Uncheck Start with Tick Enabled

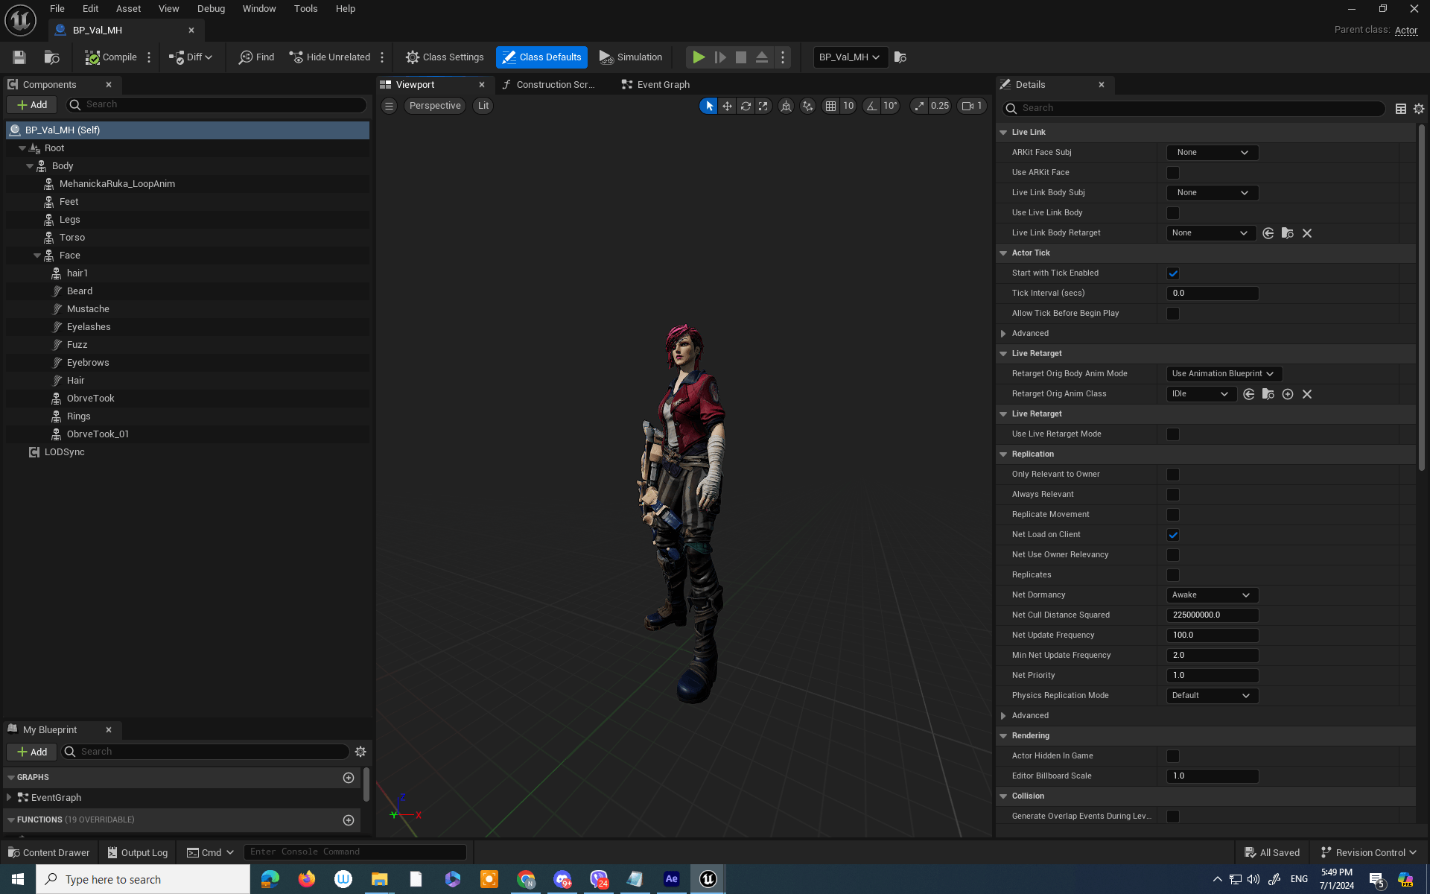point(1173,273)
